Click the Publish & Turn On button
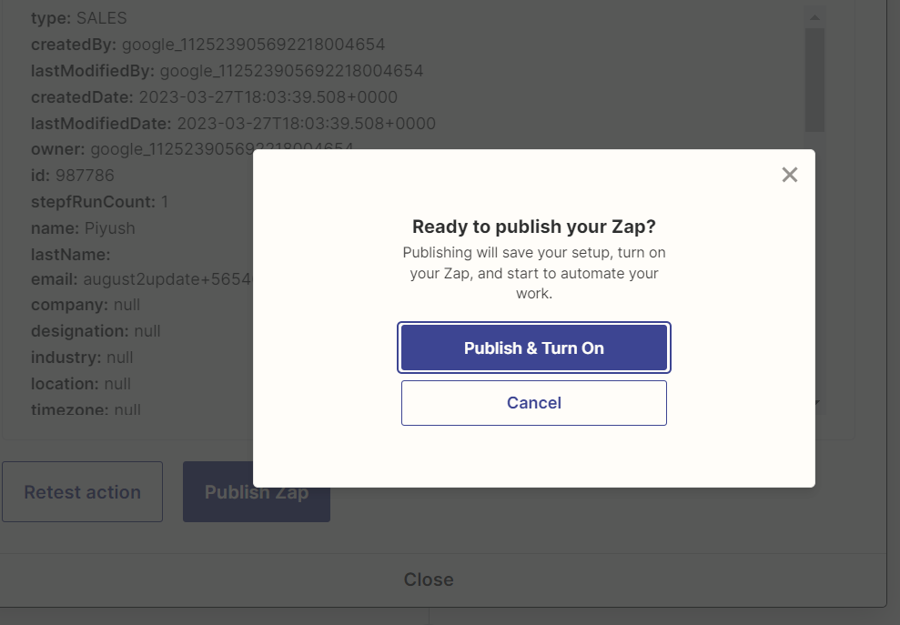900x625 pixels. [x=534, y=348]
